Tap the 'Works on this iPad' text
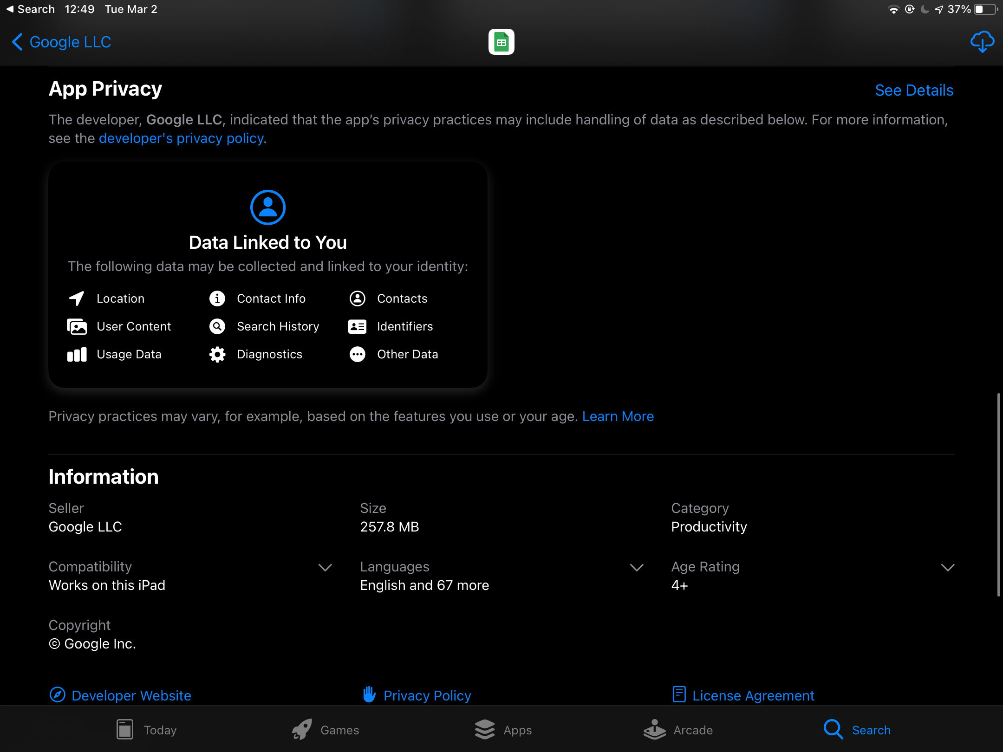Screen dimensions: 1003x752 (x=107, y=585)
